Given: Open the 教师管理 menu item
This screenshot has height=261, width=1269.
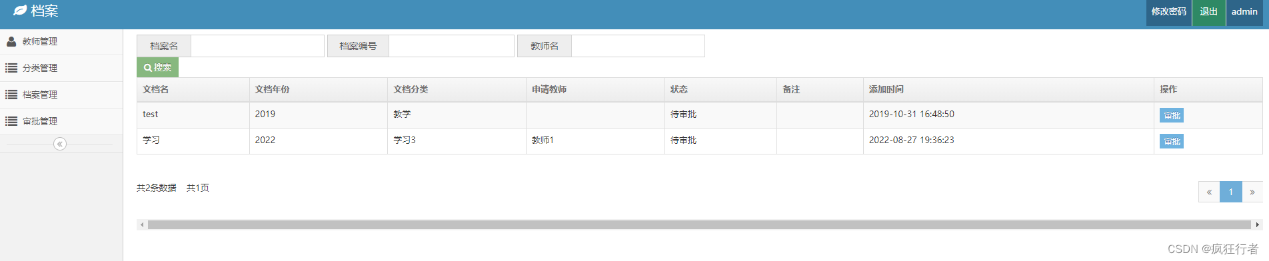Looking at the screenshot, I should [61, 41].
